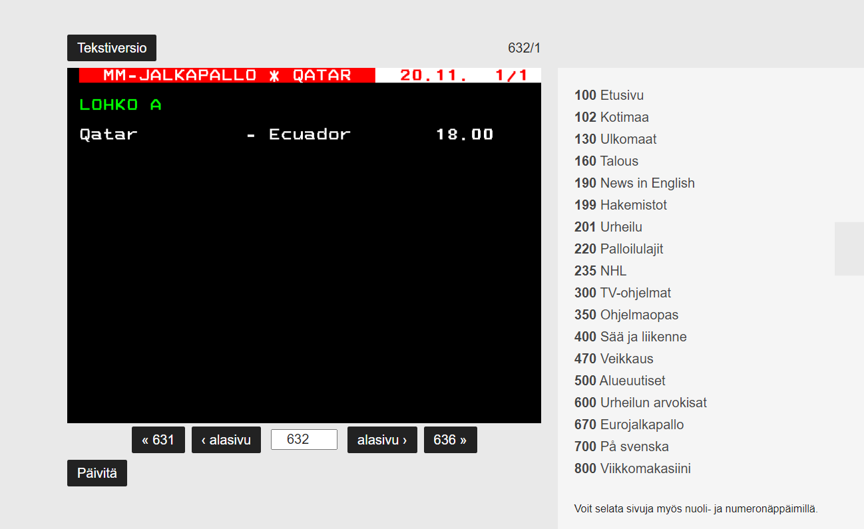Click the Ecuador team name
Screen dimensions: 864x529
310,134
